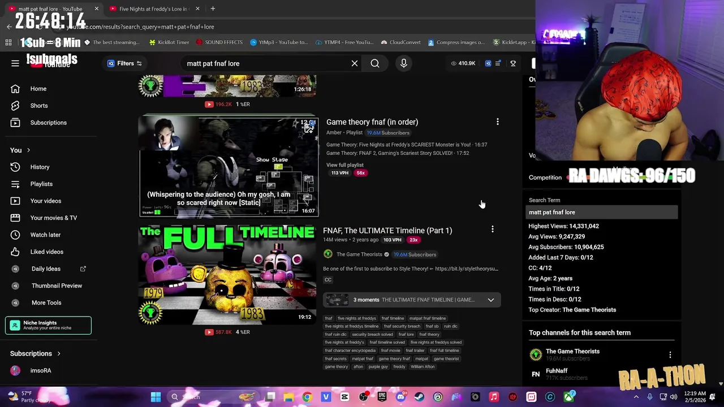Select the matt pat fnaf lore search term row
Viewport: 724px width, 407px height.
(602, 213)
